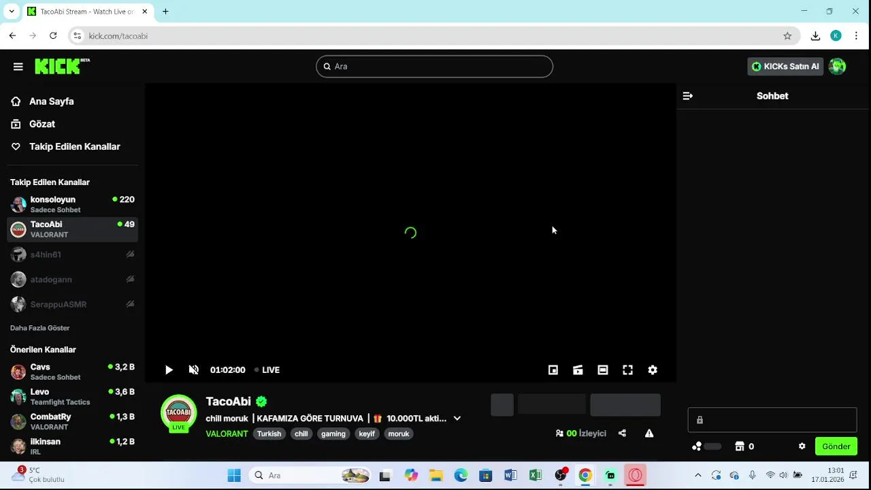This screenshot has height=490, width=871.
Task: Go back in browser history
Action: tap(12, 36)
